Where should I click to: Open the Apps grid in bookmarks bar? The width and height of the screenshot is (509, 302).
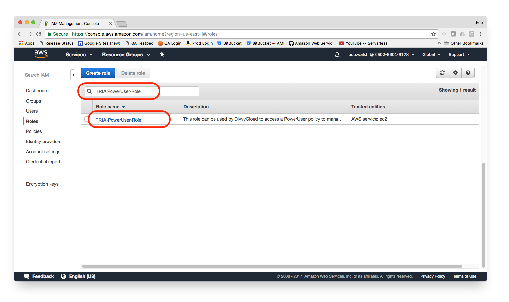click(27, 43)
